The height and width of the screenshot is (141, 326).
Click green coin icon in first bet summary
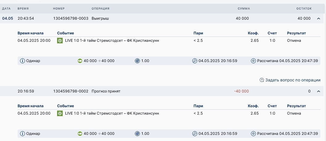coord(80,61)
